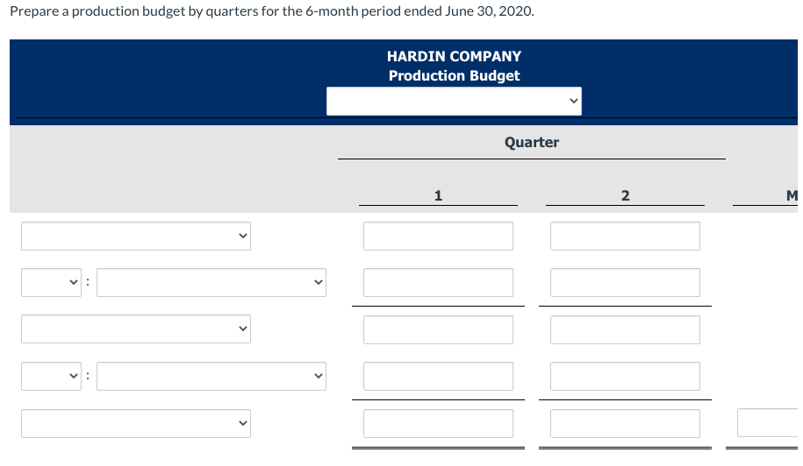This screenshot has width=803, height=466.
Task: Click the third row Quarter 2 input field
Action: pyautogui.click(x=625, y=329)
